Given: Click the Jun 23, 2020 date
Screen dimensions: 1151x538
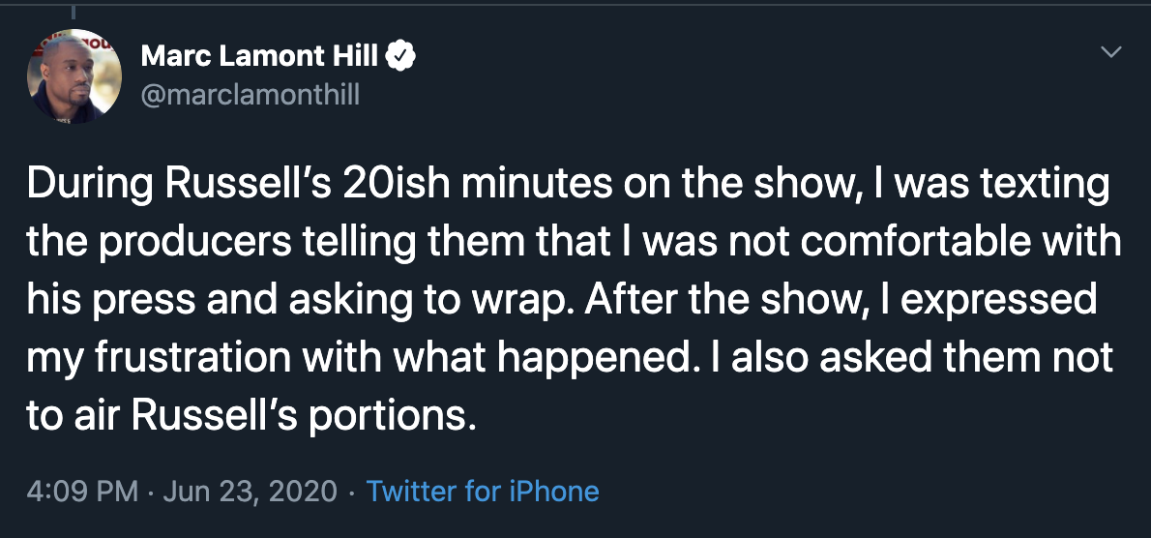Looking at the screenshot, I should click(x=251, y=491).
